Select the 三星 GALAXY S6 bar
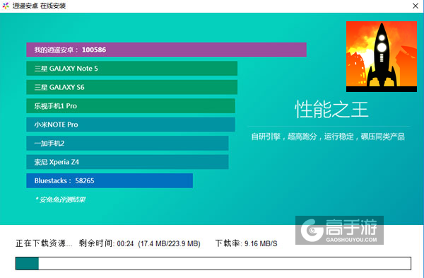424x278 pixels. 131,87
